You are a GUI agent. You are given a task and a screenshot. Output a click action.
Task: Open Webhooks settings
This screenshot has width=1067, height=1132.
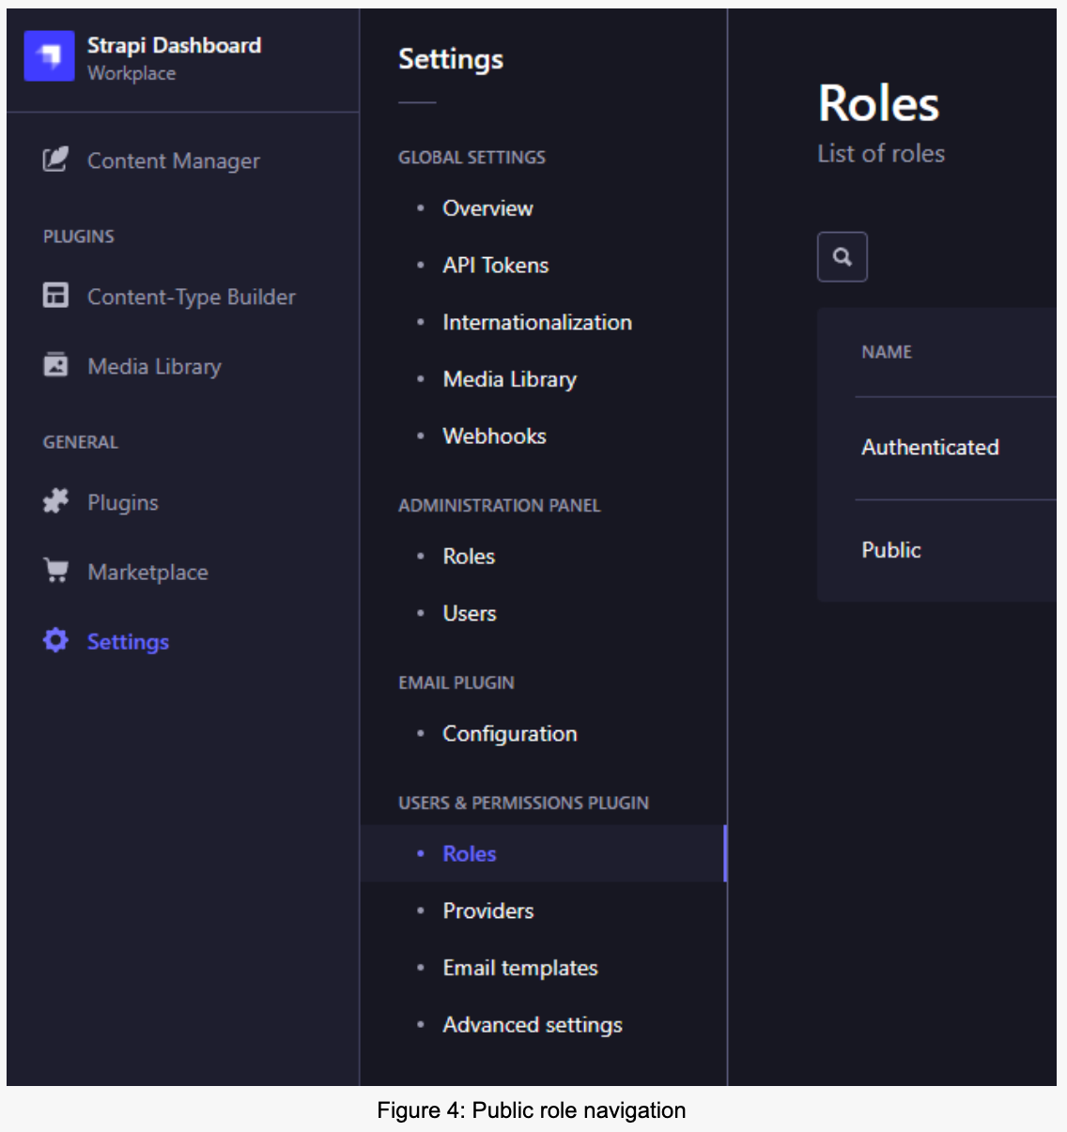pos(494,436)
